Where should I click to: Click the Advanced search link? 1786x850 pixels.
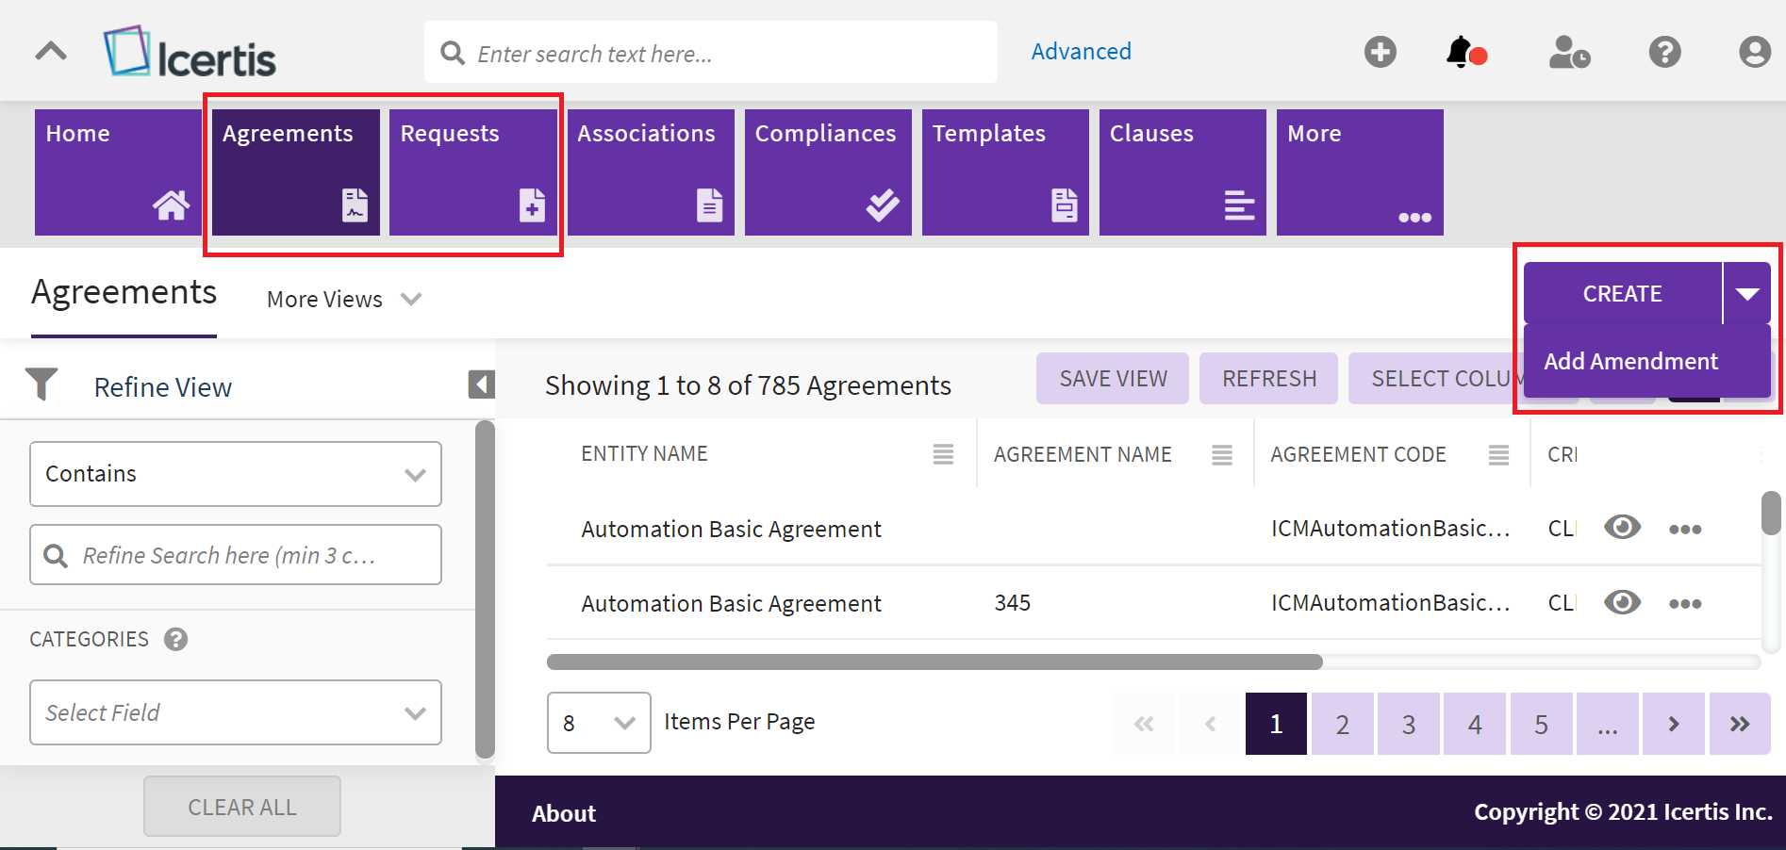coord(1081,52)
